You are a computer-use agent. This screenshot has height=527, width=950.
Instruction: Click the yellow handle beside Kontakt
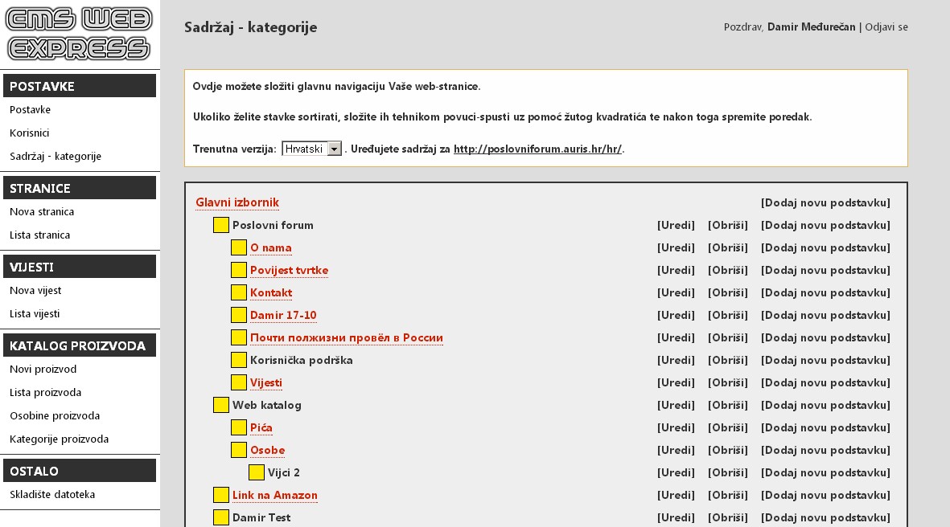[x=238, y=292]
